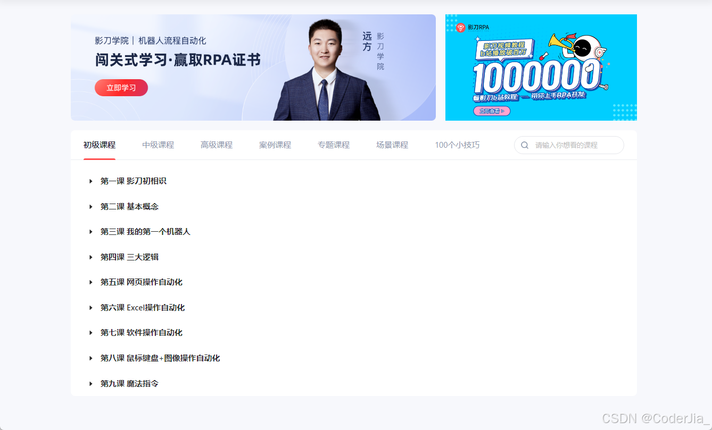Expand 第二课 基本概念 arrow
The height and width of the screenshot is (430, 712).
click(91, 207)
